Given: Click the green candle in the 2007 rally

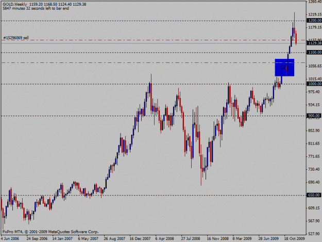Looking at the screenshot, I should click(x=129, y=147).
